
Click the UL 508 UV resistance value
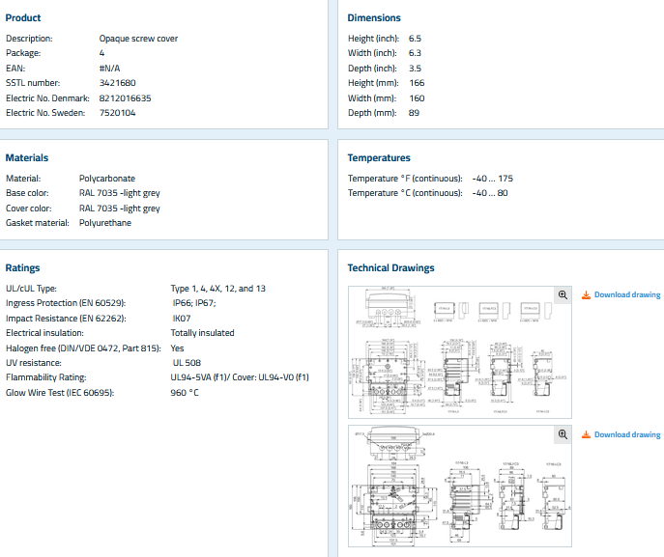tap(186, 362)
